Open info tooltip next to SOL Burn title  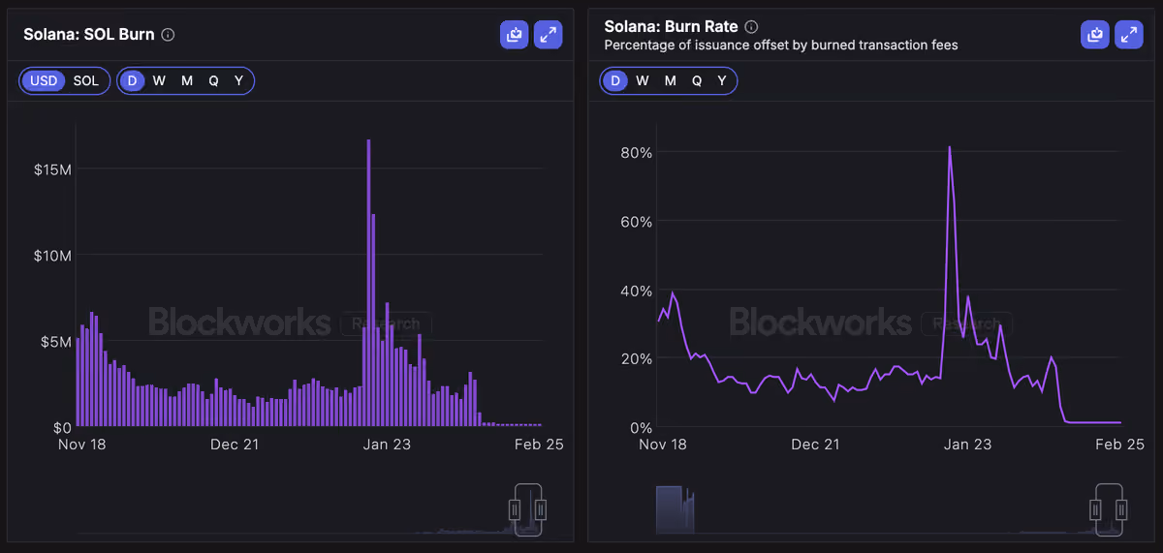(x=168, y=35)
